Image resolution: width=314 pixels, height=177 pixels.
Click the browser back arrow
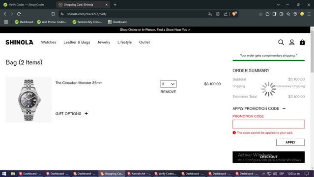point(5,14)
